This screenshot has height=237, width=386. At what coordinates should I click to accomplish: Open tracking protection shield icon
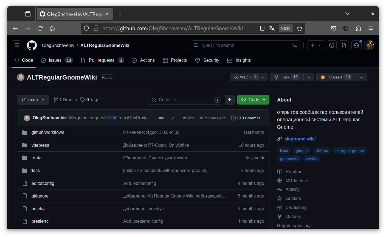click(x=86, y=28)
